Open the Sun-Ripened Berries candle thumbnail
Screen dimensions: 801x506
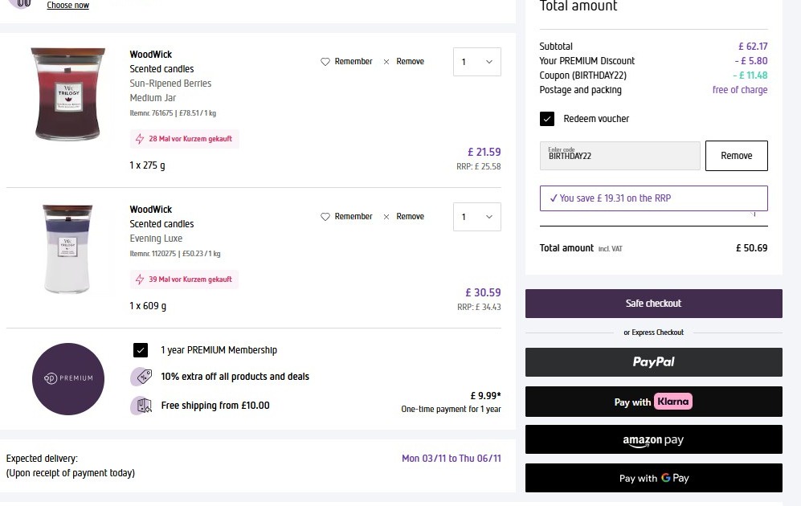(x=68, y=94)
